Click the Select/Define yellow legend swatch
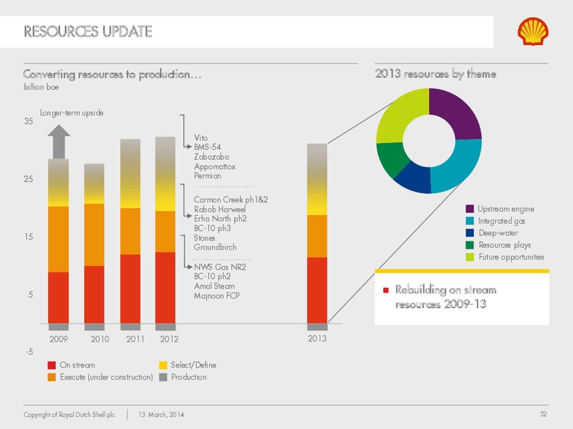Viewport: 573px width, 429px height. 163,365
